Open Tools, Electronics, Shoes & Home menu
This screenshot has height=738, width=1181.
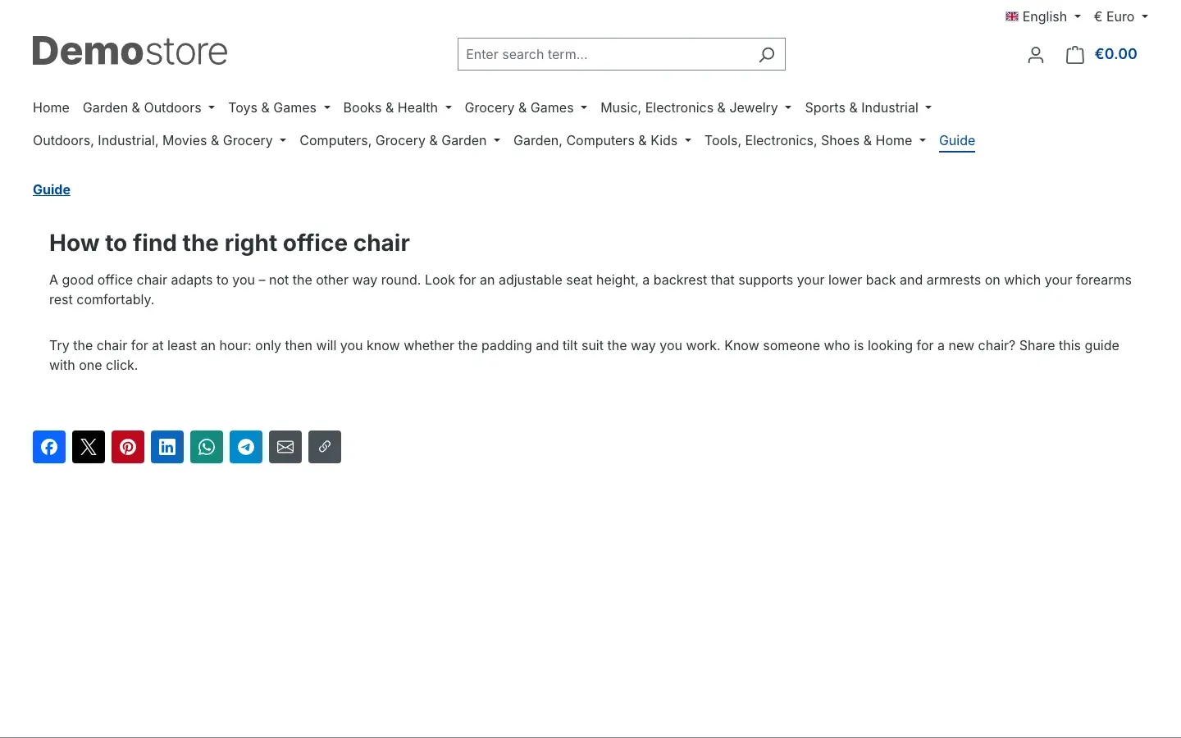click(814, 140)
